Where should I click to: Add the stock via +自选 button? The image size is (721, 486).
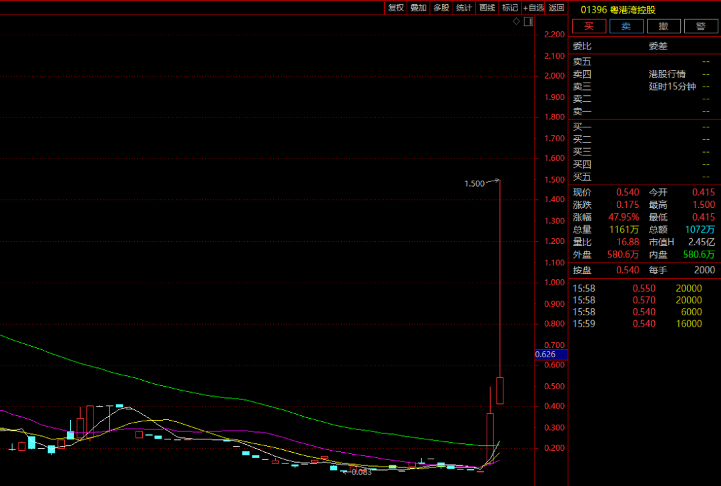coord(533,8)
